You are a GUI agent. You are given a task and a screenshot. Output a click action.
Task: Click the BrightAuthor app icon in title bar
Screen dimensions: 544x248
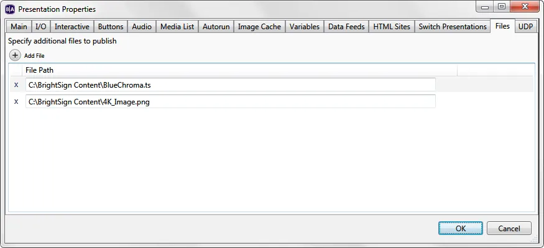click(x=10, y=9)
